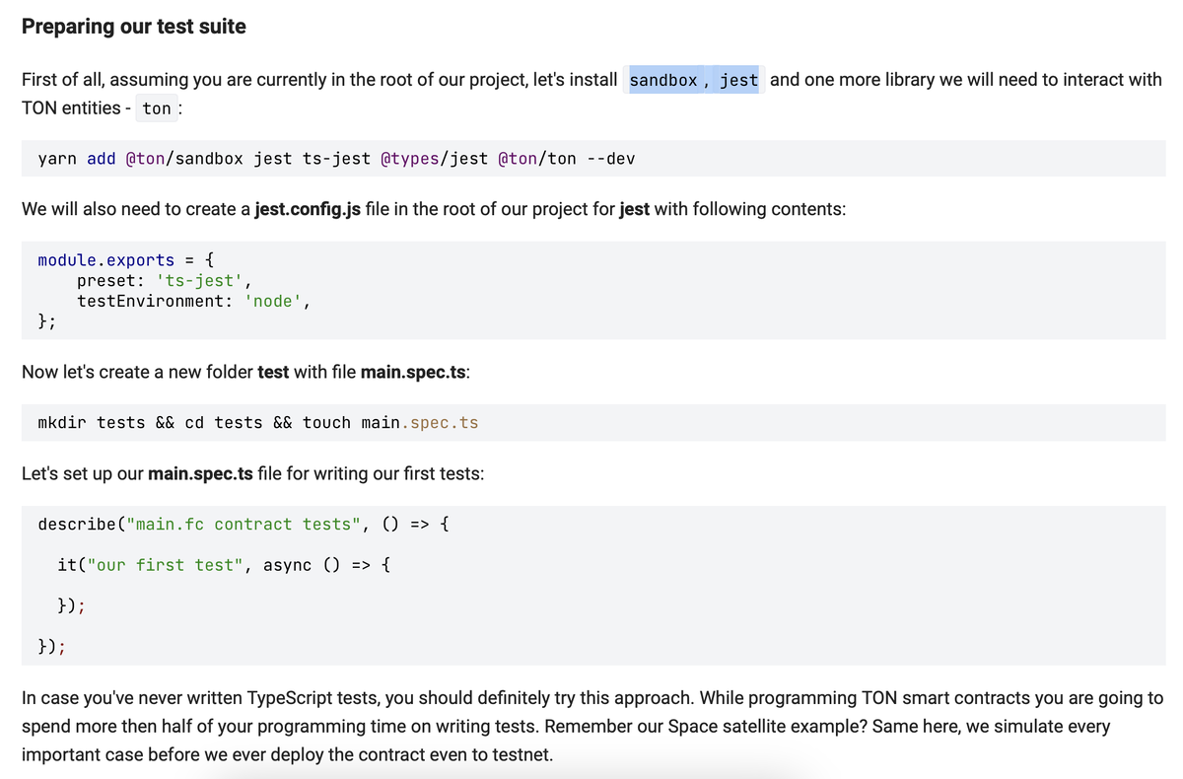The height and width of the screenshot is (779, 1183).
Task: Select the "main.fc contract tests" string
Action: coord(243,524)
